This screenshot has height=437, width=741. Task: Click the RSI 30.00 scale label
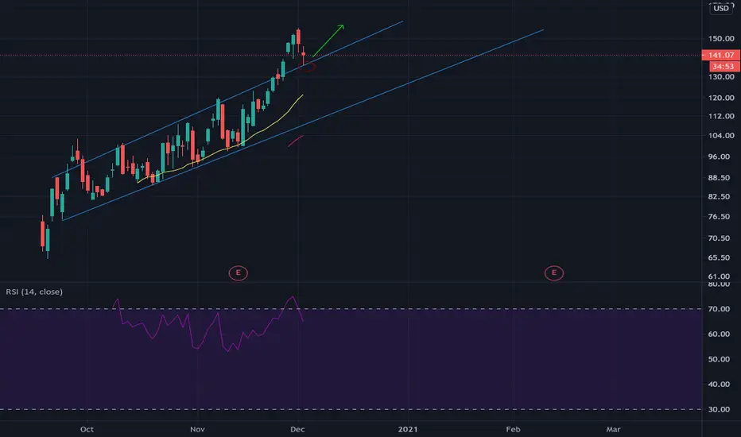coord(719,410)
